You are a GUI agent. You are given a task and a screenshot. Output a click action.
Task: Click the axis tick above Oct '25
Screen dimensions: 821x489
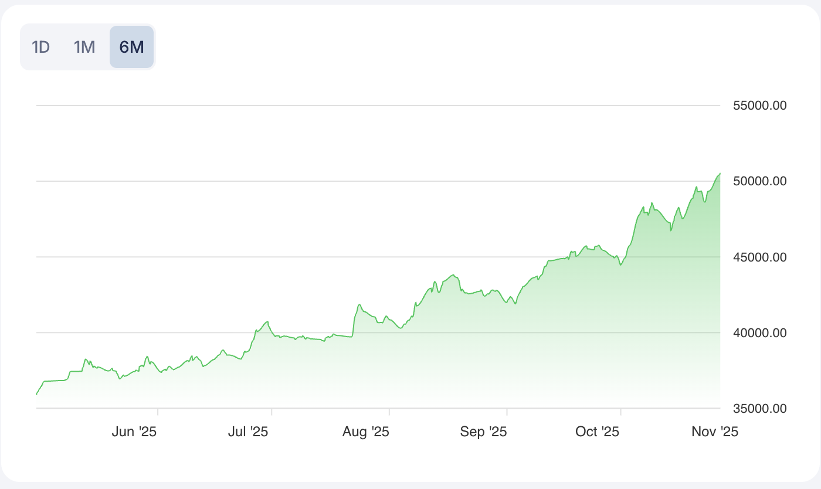pos(621,411)
